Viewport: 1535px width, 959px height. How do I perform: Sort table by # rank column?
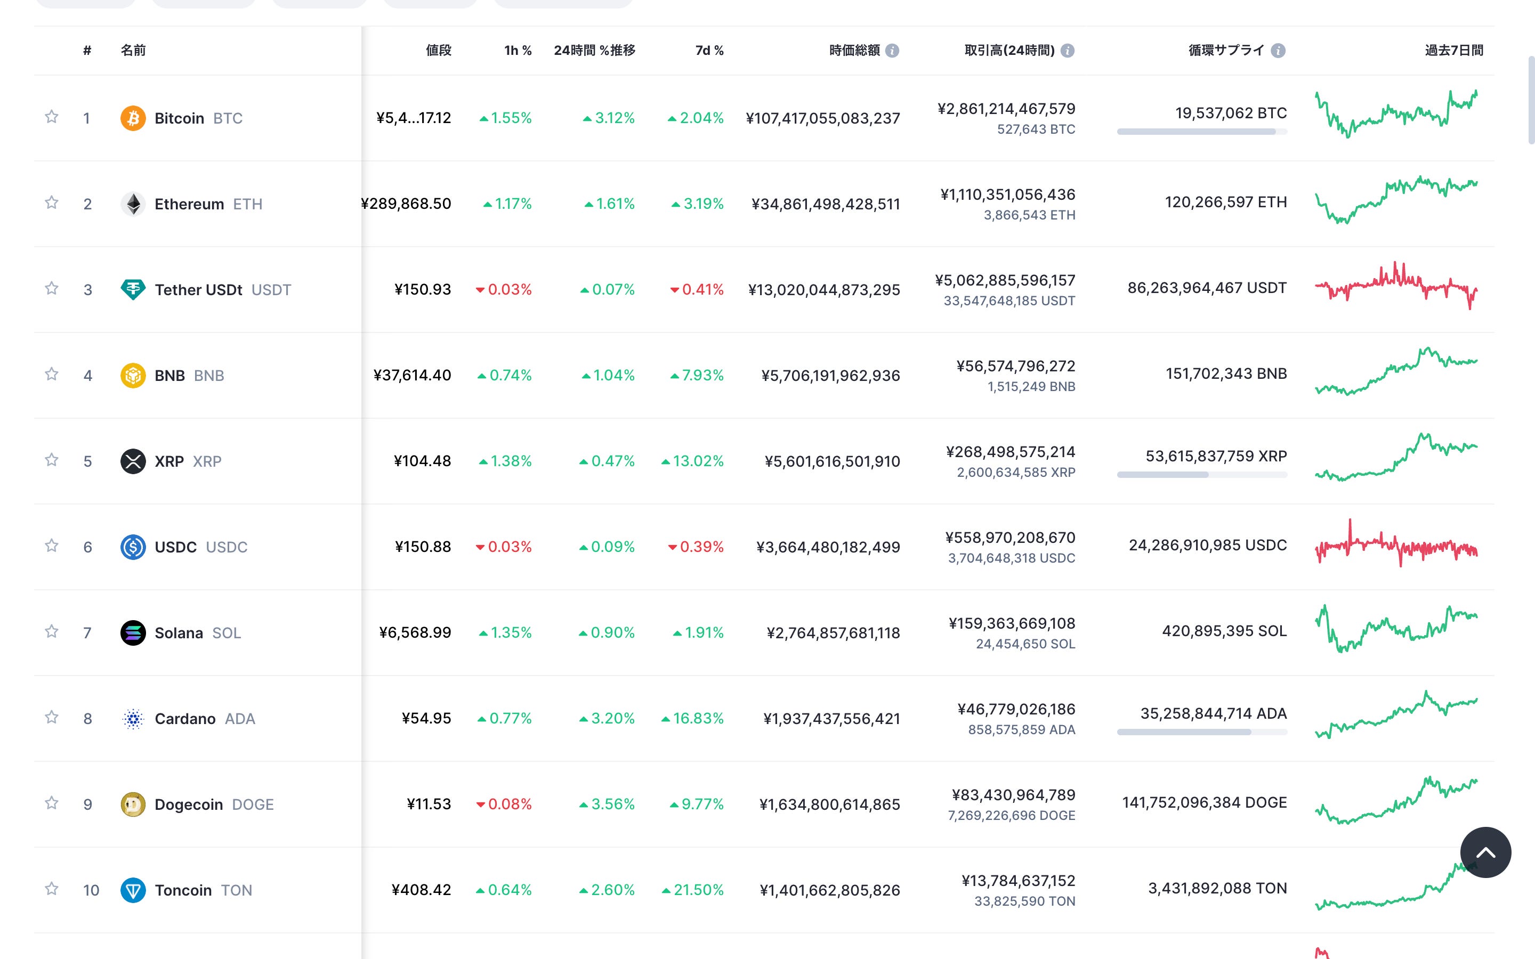tap(87, 50)
